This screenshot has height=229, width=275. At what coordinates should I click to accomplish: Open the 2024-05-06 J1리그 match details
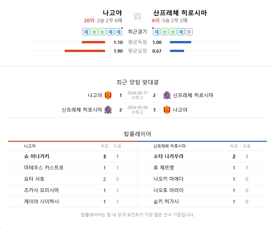point(137,110)
